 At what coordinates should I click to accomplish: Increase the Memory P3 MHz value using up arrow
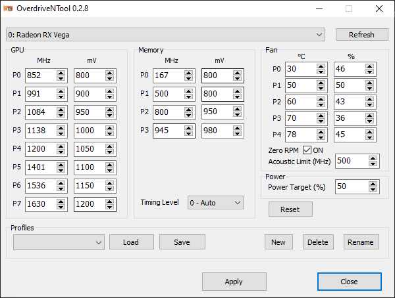point(189,129)
